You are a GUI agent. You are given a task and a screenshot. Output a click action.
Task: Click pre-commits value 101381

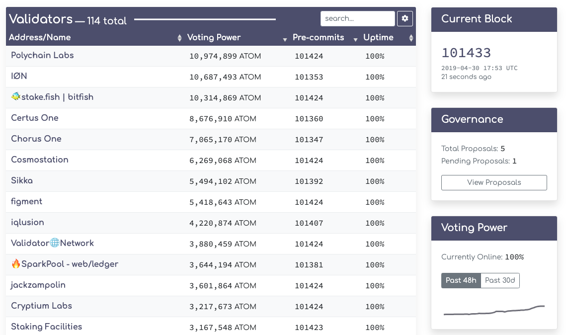[x=309, y=265]
